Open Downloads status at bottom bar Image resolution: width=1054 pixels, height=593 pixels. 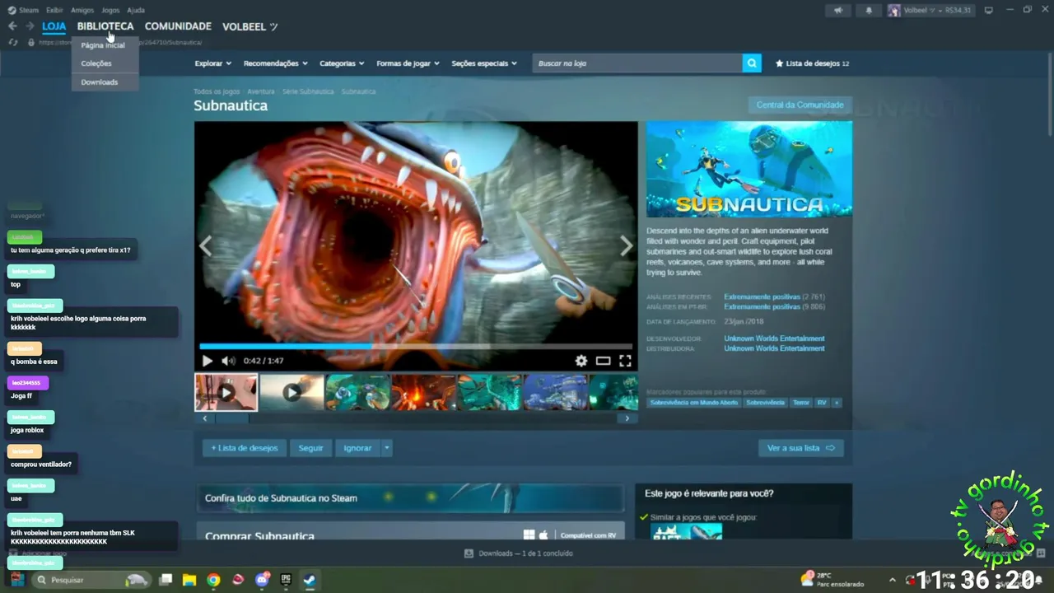coord(518,553)
